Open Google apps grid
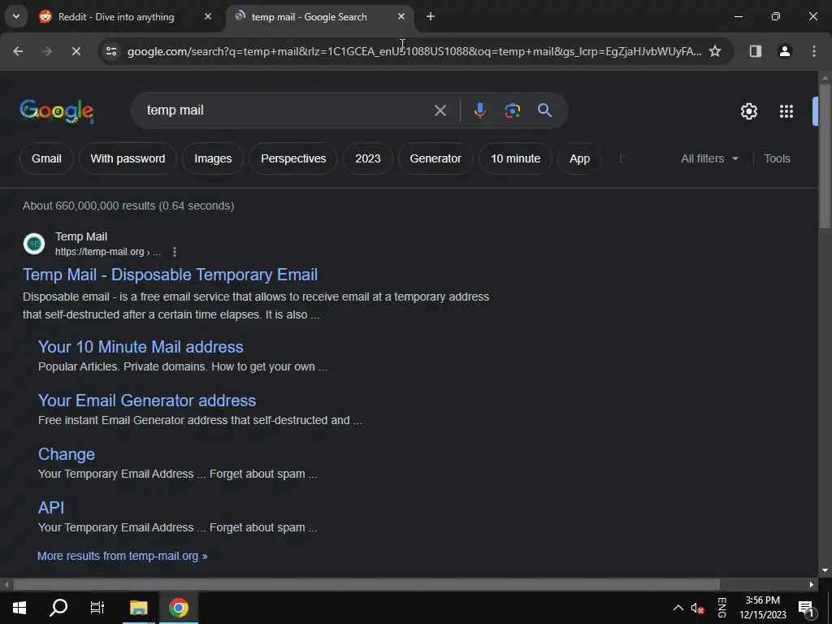 click(786, 110)
